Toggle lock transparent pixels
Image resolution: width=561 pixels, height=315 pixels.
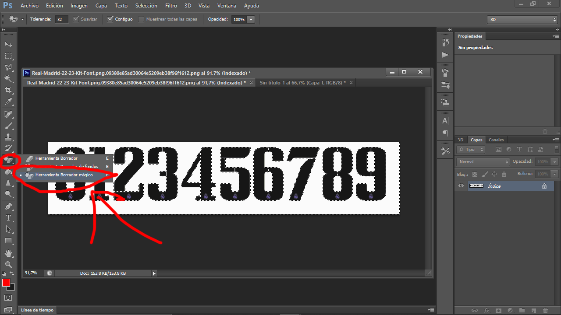(475, 174)
